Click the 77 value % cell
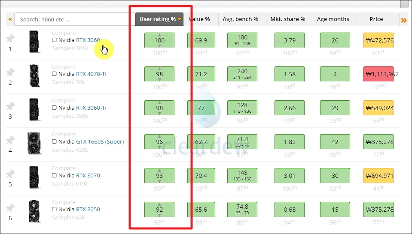 [x=201, y=108]
